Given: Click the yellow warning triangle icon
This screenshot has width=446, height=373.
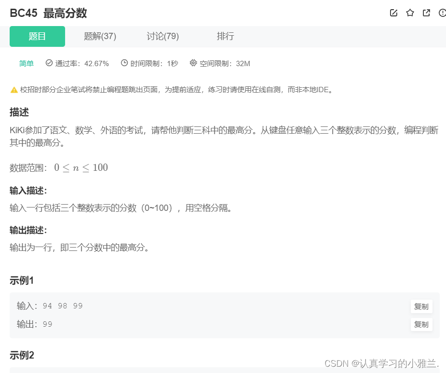Looking at the screenshot, I should point(14,90).
